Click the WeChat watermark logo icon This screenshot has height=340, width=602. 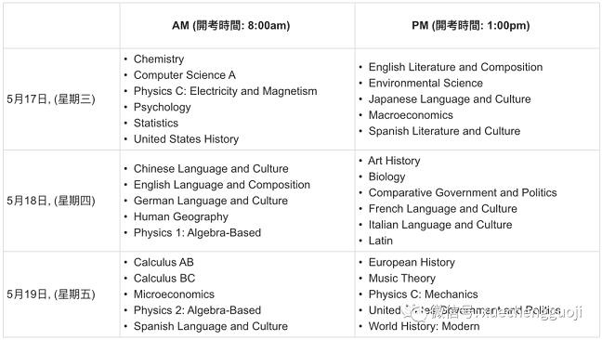(x=414, y=312)
